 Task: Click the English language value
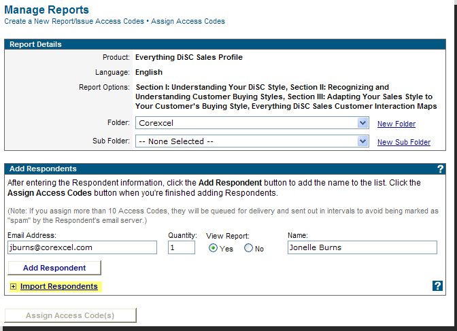coord(149,72)
